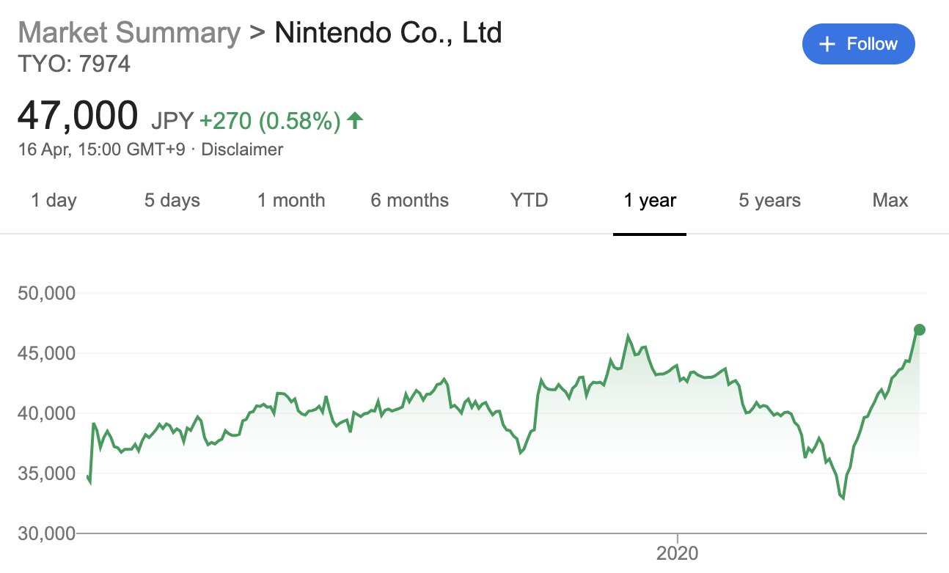Select the Max time range
The width and height of the screenshot is (949, 573).
click(890, 200)
